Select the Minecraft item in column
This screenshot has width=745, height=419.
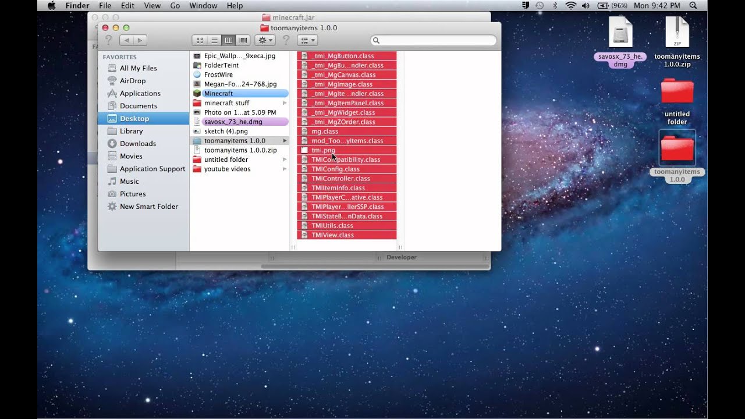point(240,93)
